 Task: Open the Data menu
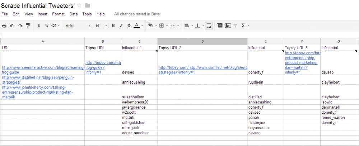[73, 14]
